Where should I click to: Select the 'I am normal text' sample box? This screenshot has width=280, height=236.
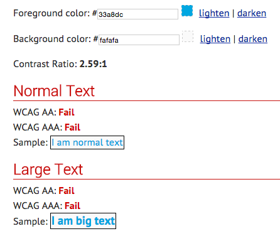coord(87,142)
